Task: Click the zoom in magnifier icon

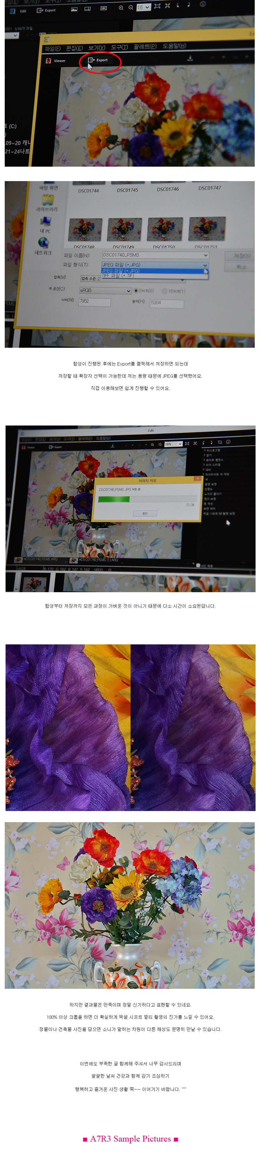Action: click(x=121, y=8)
